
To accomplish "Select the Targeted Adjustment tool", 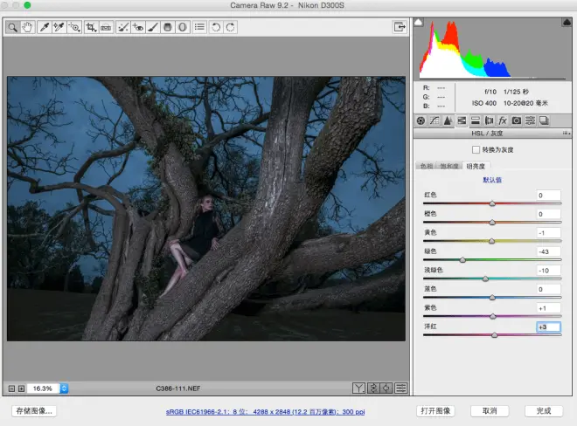I will tap(74, 27).
